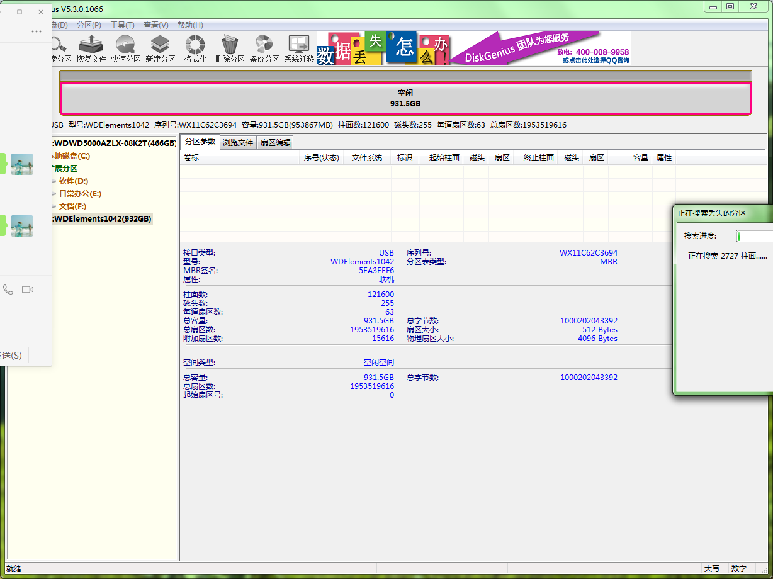This screenshot has width=773, height=579.
Task: Expand the 软件(D:) tree node arrow
Action: pyautogui.click(x=54, y=181)
